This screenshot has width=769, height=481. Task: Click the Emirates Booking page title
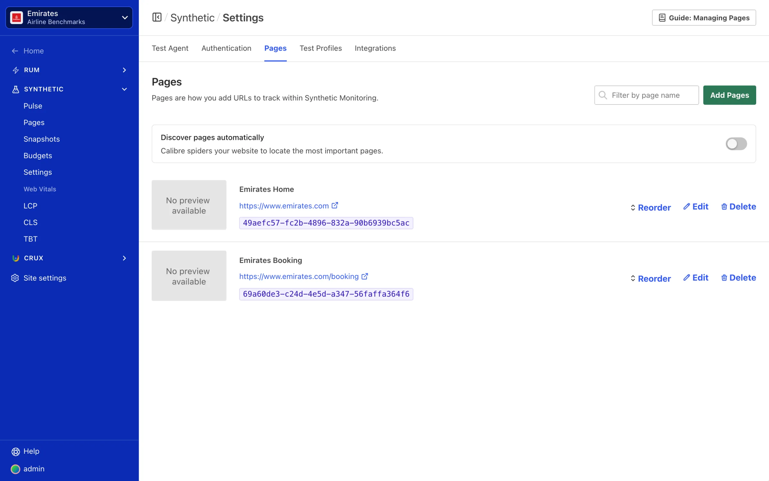click(x=270, y=260)
